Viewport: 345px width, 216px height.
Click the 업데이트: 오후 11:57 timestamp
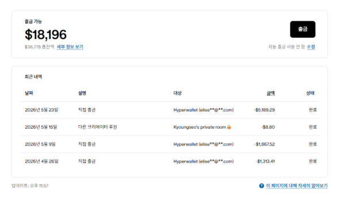tap(30, 186)
